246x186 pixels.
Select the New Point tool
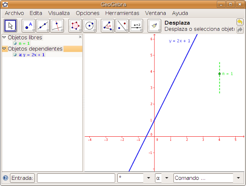click(29, 25)
